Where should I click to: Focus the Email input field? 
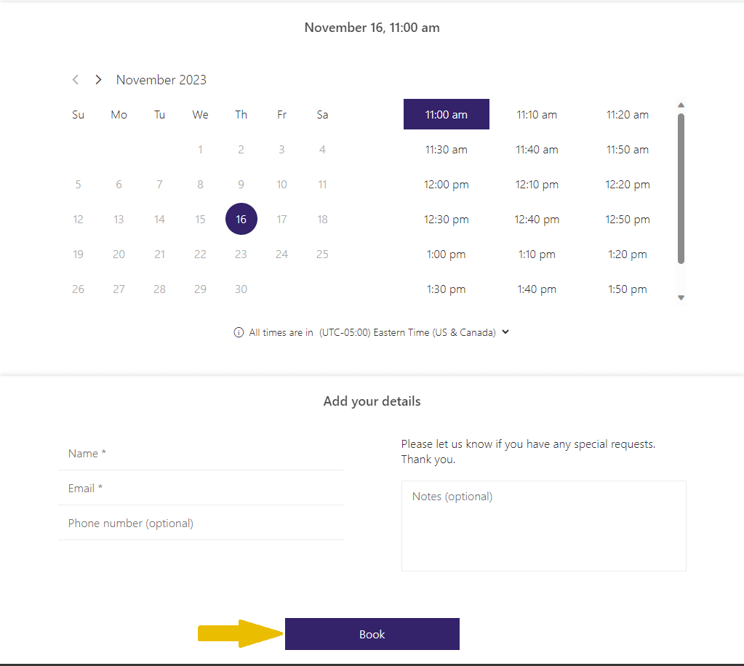201,488
